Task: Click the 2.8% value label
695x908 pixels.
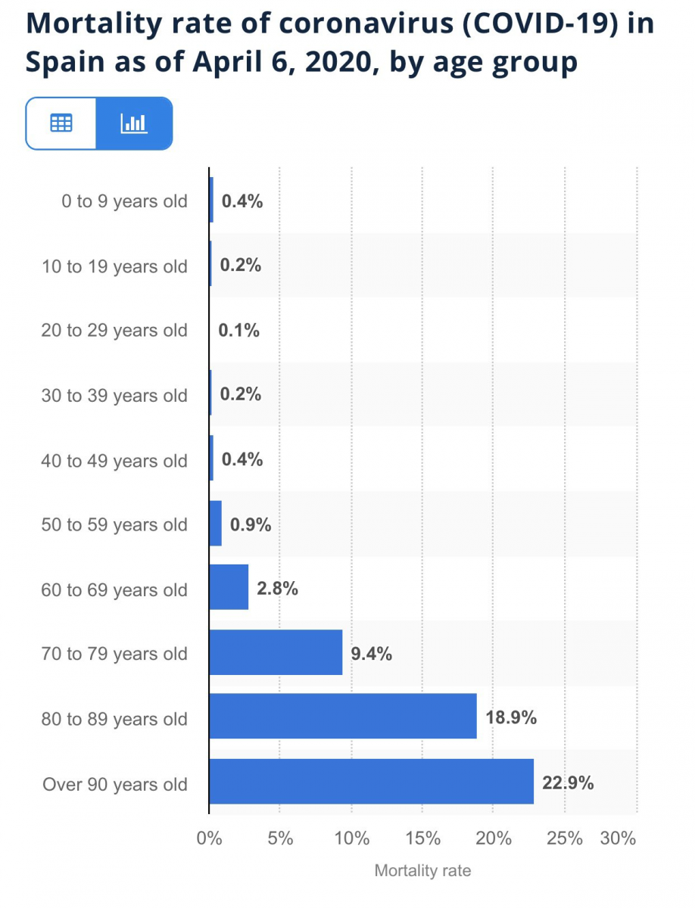Action: click(277, 589)
